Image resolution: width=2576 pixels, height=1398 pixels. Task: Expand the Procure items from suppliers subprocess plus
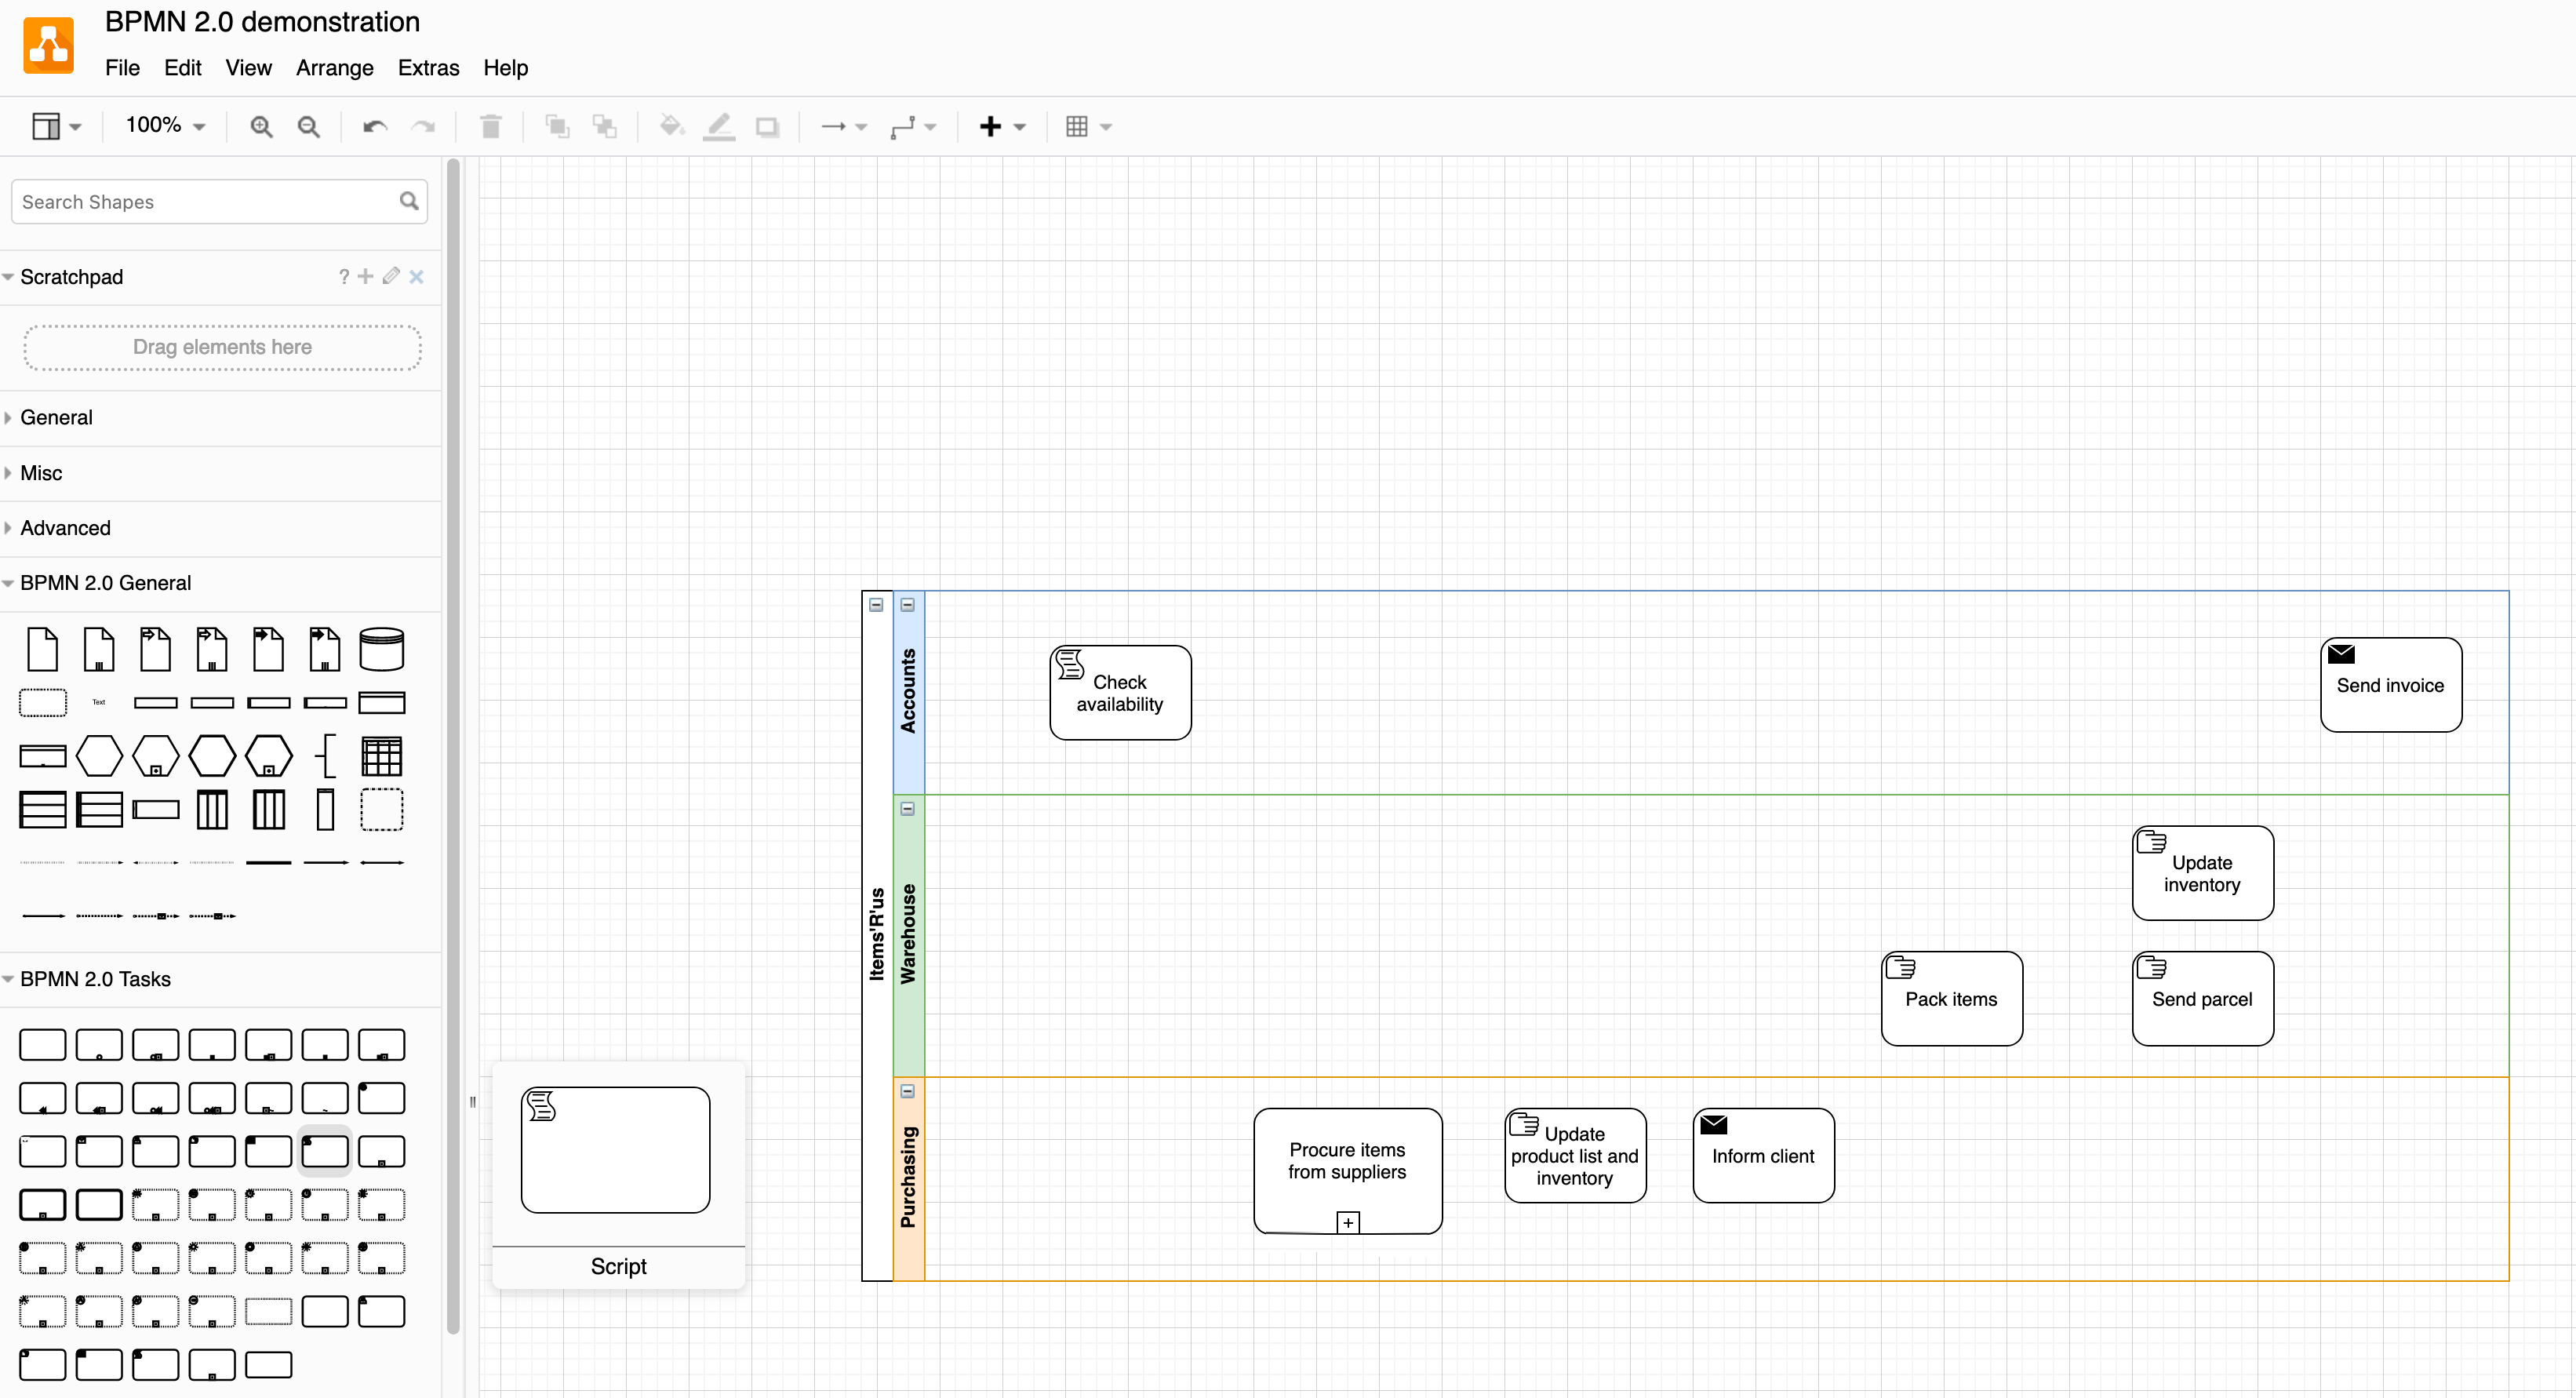click(1347, 1221)
